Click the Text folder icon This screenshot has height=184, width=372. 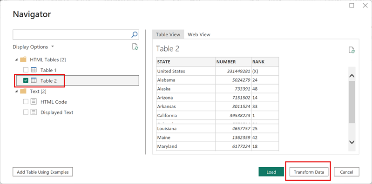click(23, 91)
